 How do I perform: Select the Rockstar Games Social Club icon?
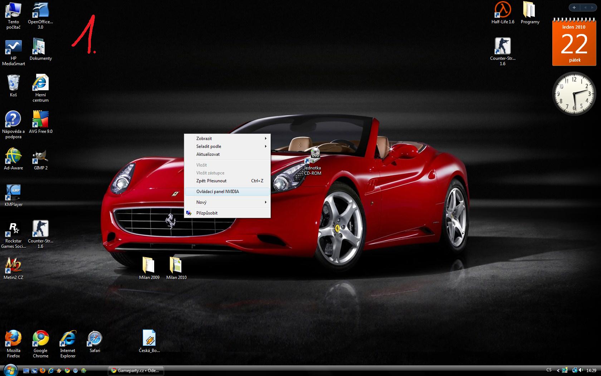(13, 235)
